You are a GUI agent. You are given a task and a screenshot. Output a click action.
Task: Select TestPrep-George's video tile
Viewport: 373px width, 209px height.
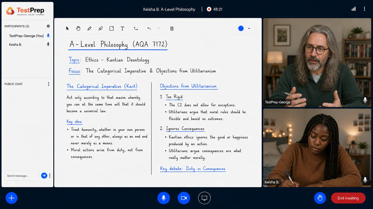click(317, 63)
